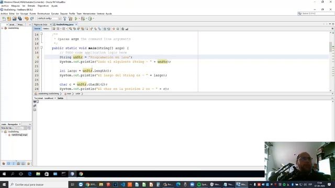
Task: Click the Undo arrow icon
Action: (x=27, y=19)
